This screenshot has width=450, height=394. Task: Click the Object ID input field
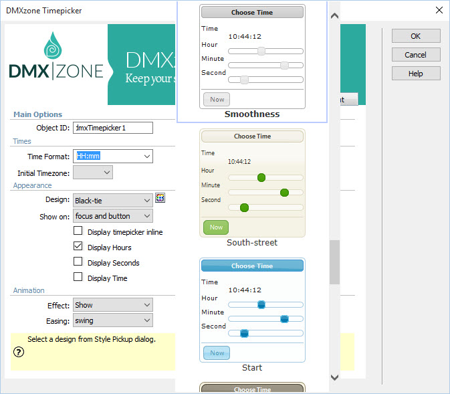(113, 128)
